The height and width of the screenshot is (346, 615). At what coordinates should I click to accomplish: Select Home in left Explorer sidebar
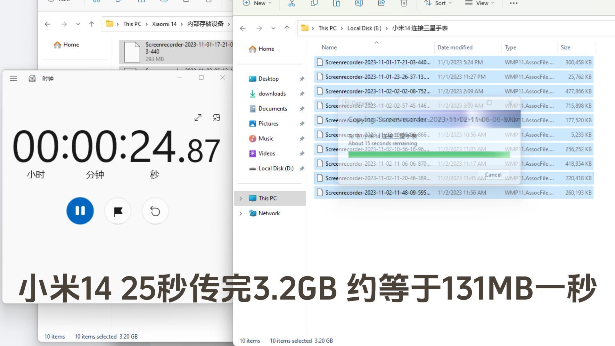point(66,45)
